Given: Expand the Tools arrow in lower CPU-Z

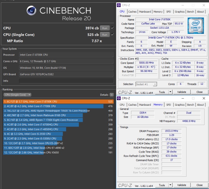Looking at the screenshot, I should tap(170, 185).
